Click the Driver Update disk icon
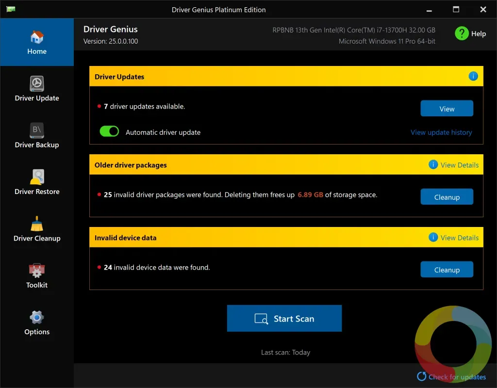Image resolution: width=497 pixels, height=388 pixels. pyautogui.click(x=37, y=84)
